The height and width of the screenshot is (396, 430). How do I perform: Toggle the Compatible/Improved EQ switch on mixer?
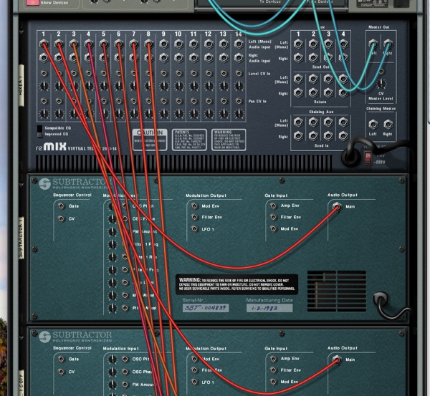click(x=39, y=131)
